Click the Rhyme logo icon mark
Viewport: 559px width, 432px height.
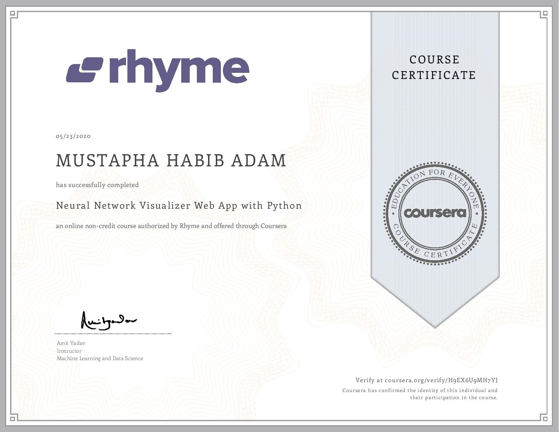pyautogui.click(x=85, y=70)
